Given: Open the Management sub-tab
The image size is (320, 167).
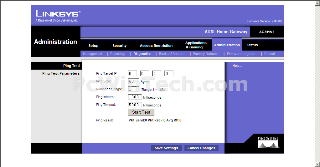Looking at the screenshot, I should point(92,54).
